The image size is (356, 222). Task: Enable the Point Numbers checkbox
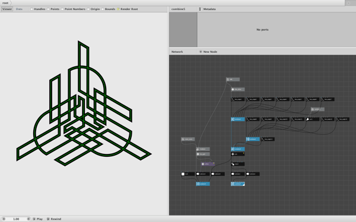point(62,9)
